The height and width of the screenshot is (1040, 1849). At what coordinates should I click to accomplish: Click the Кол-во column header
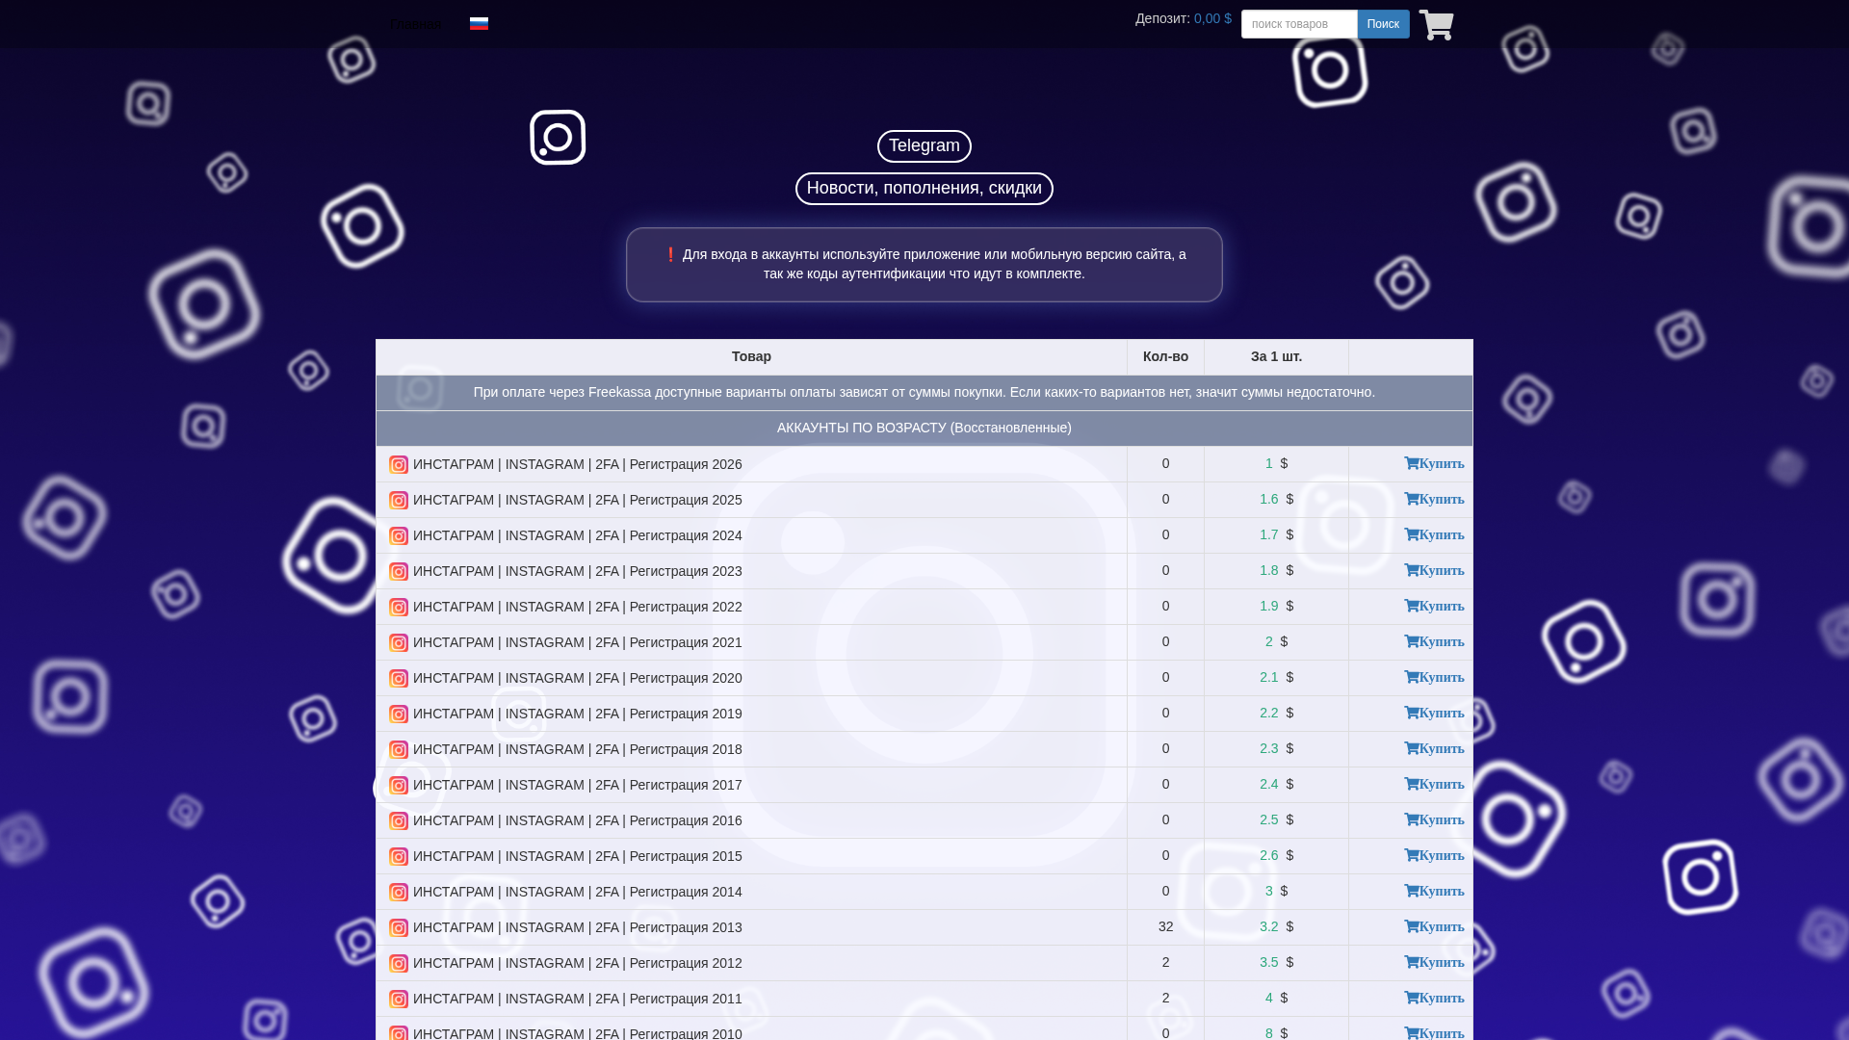pyautogui.click(x=1165, y=356)
